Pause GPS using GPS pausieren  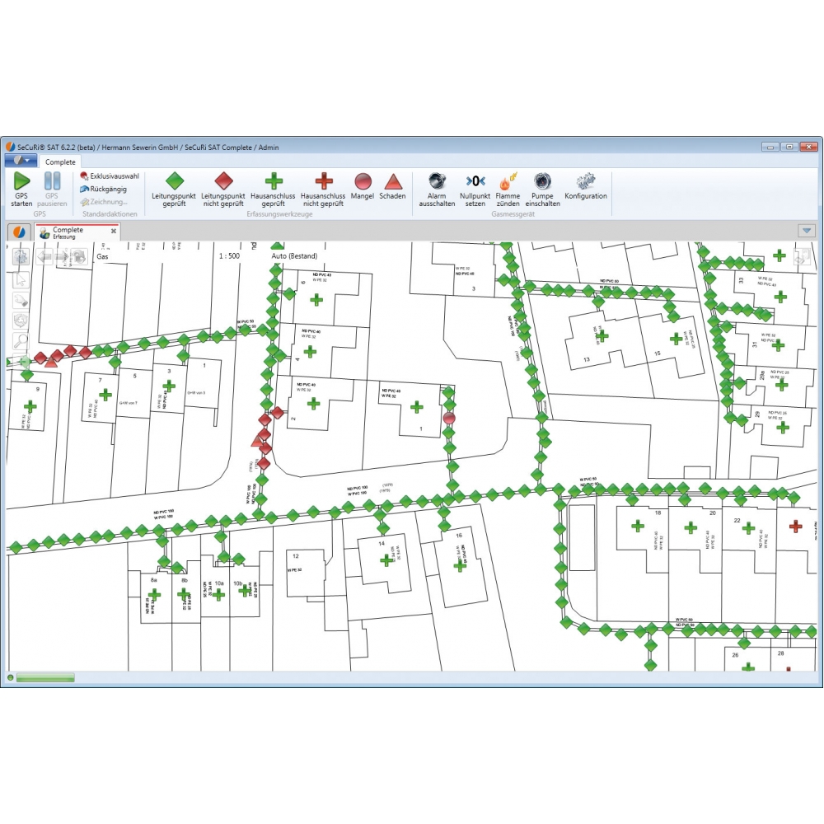point(52,190)
